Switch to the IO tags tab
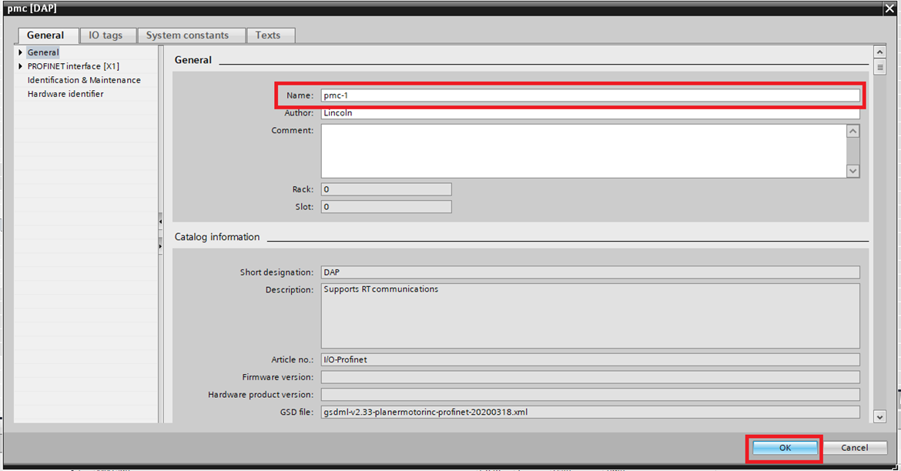 tap(107, 35)
